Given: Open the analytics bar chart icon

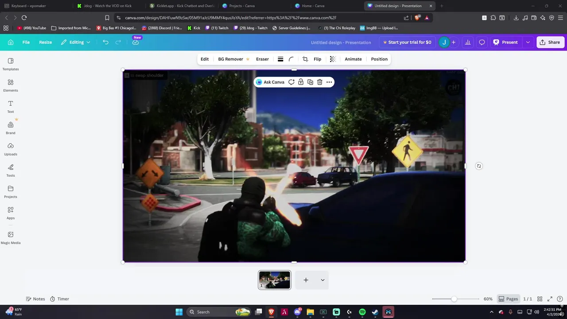Looking at the screenshot, I should tap(467, 42).
